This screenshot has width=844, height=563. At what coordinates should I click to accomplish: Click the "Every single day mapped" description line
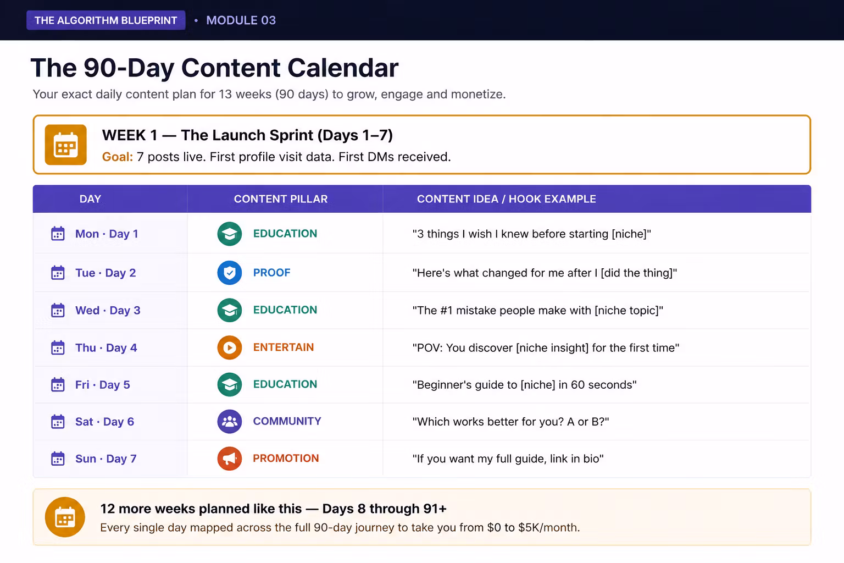[x=340, y=527]
